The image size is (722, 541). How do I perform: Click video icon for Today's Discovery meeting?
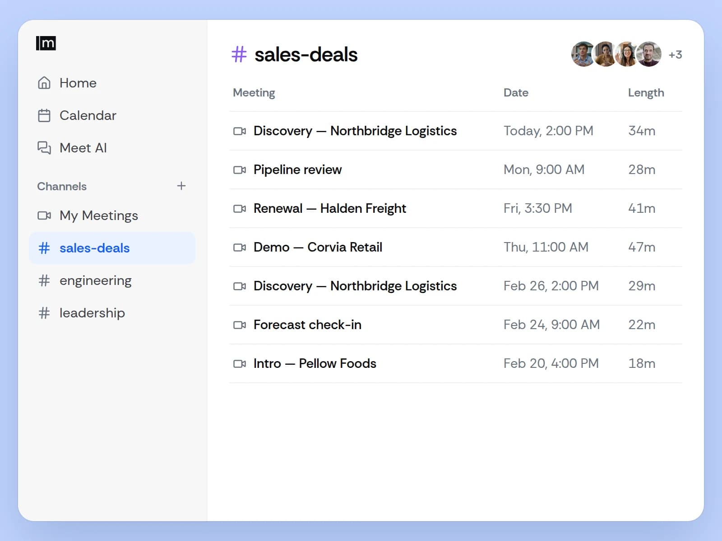pos(240,131)
